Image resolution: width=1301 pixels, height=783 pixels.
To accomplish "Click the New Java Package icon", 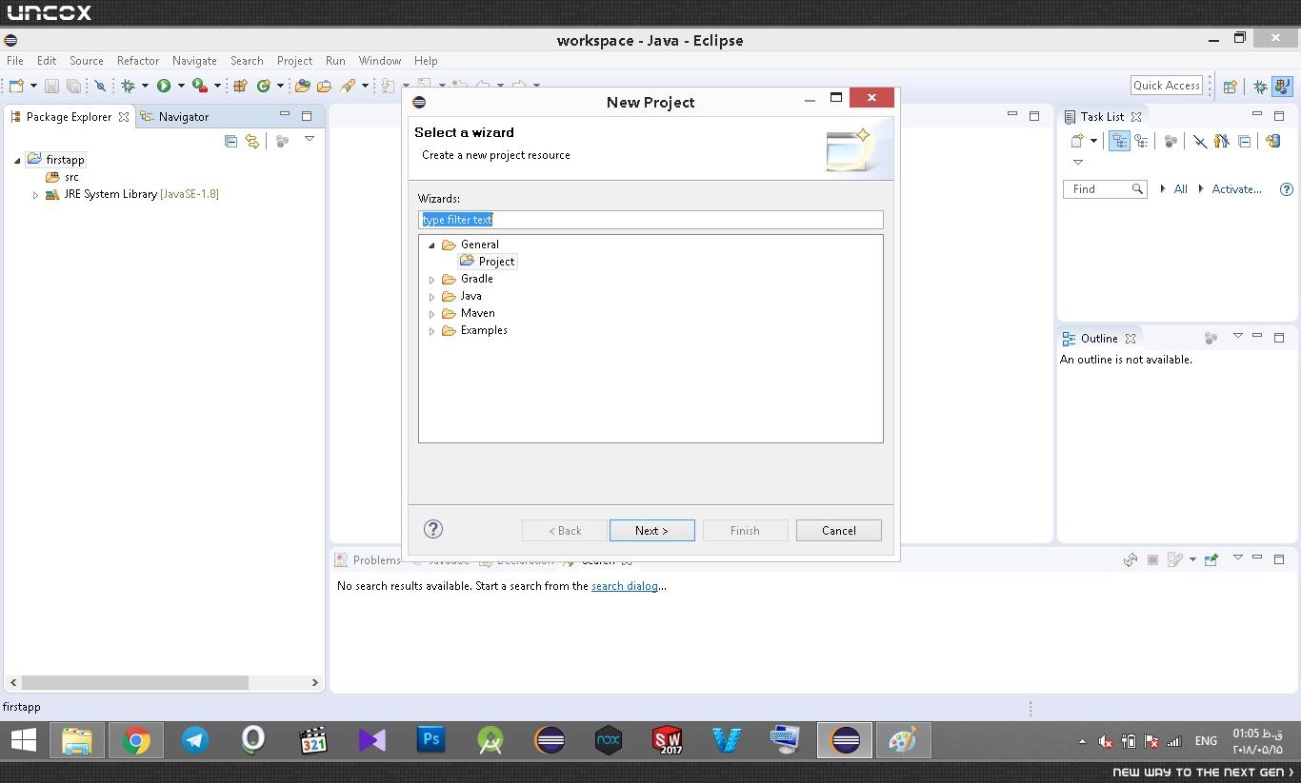I will (240, 86).
